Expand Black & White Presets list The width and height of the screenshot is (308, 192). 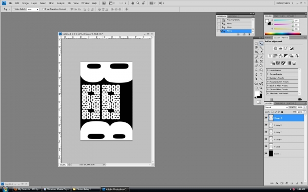268,86
